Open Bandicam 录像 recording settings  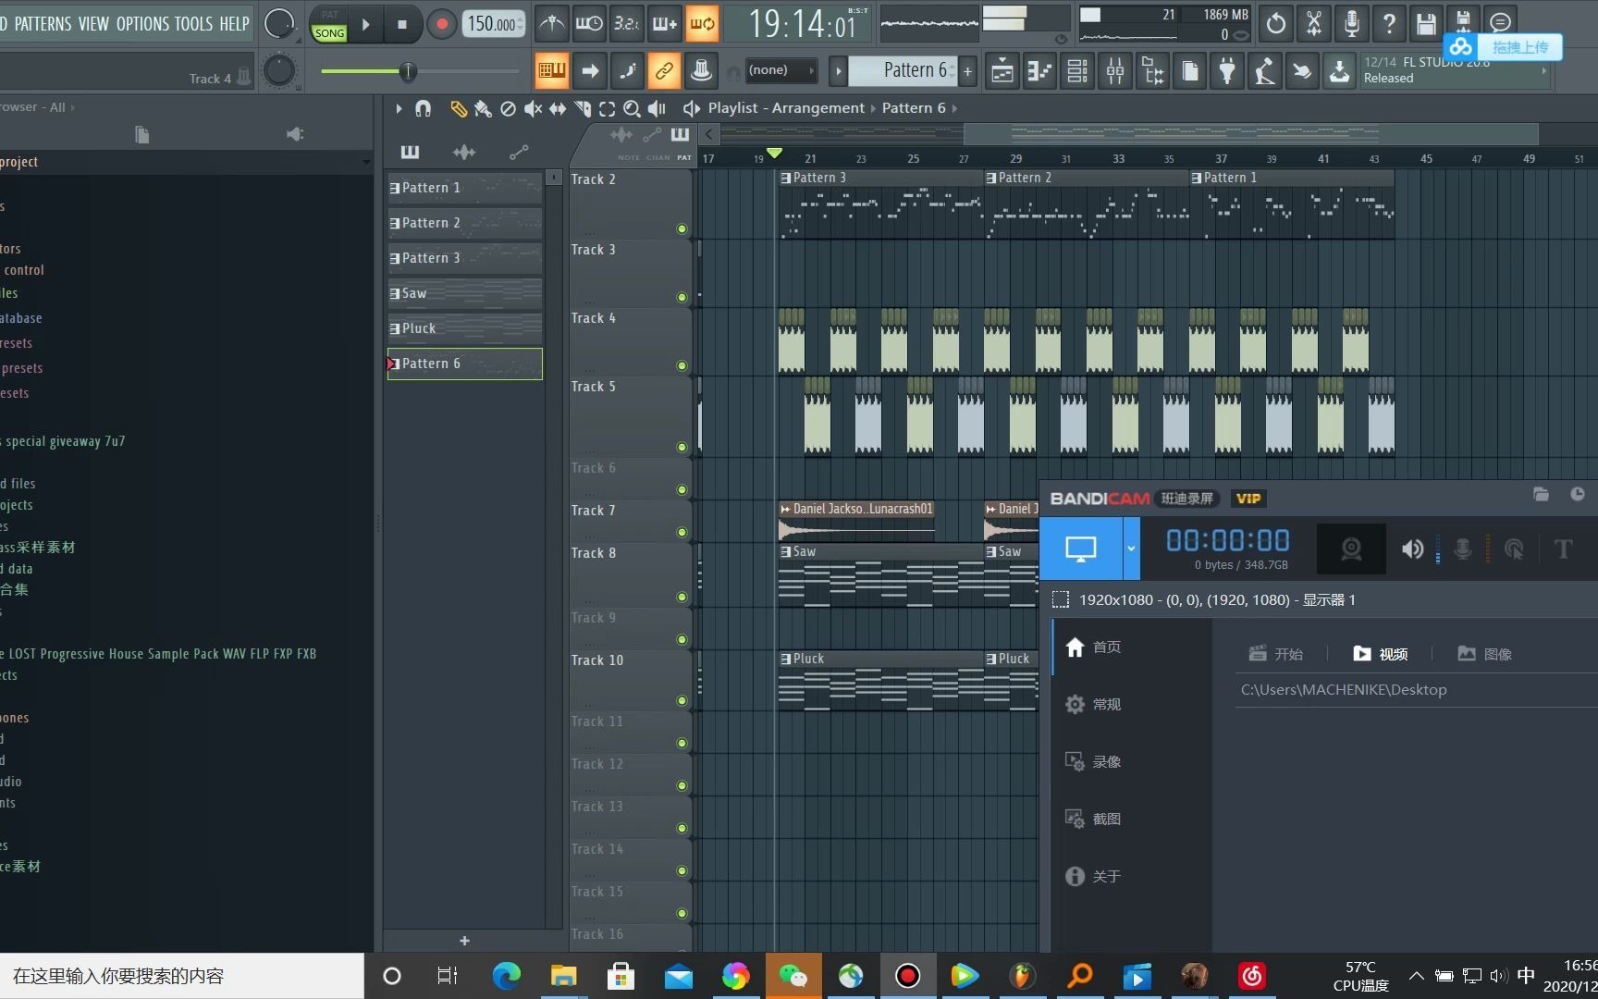[x=1093, y=761]
